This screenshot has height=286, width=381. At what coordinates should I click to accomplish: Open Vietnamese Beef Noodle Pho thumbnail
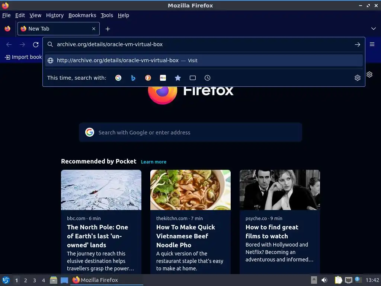190,190
